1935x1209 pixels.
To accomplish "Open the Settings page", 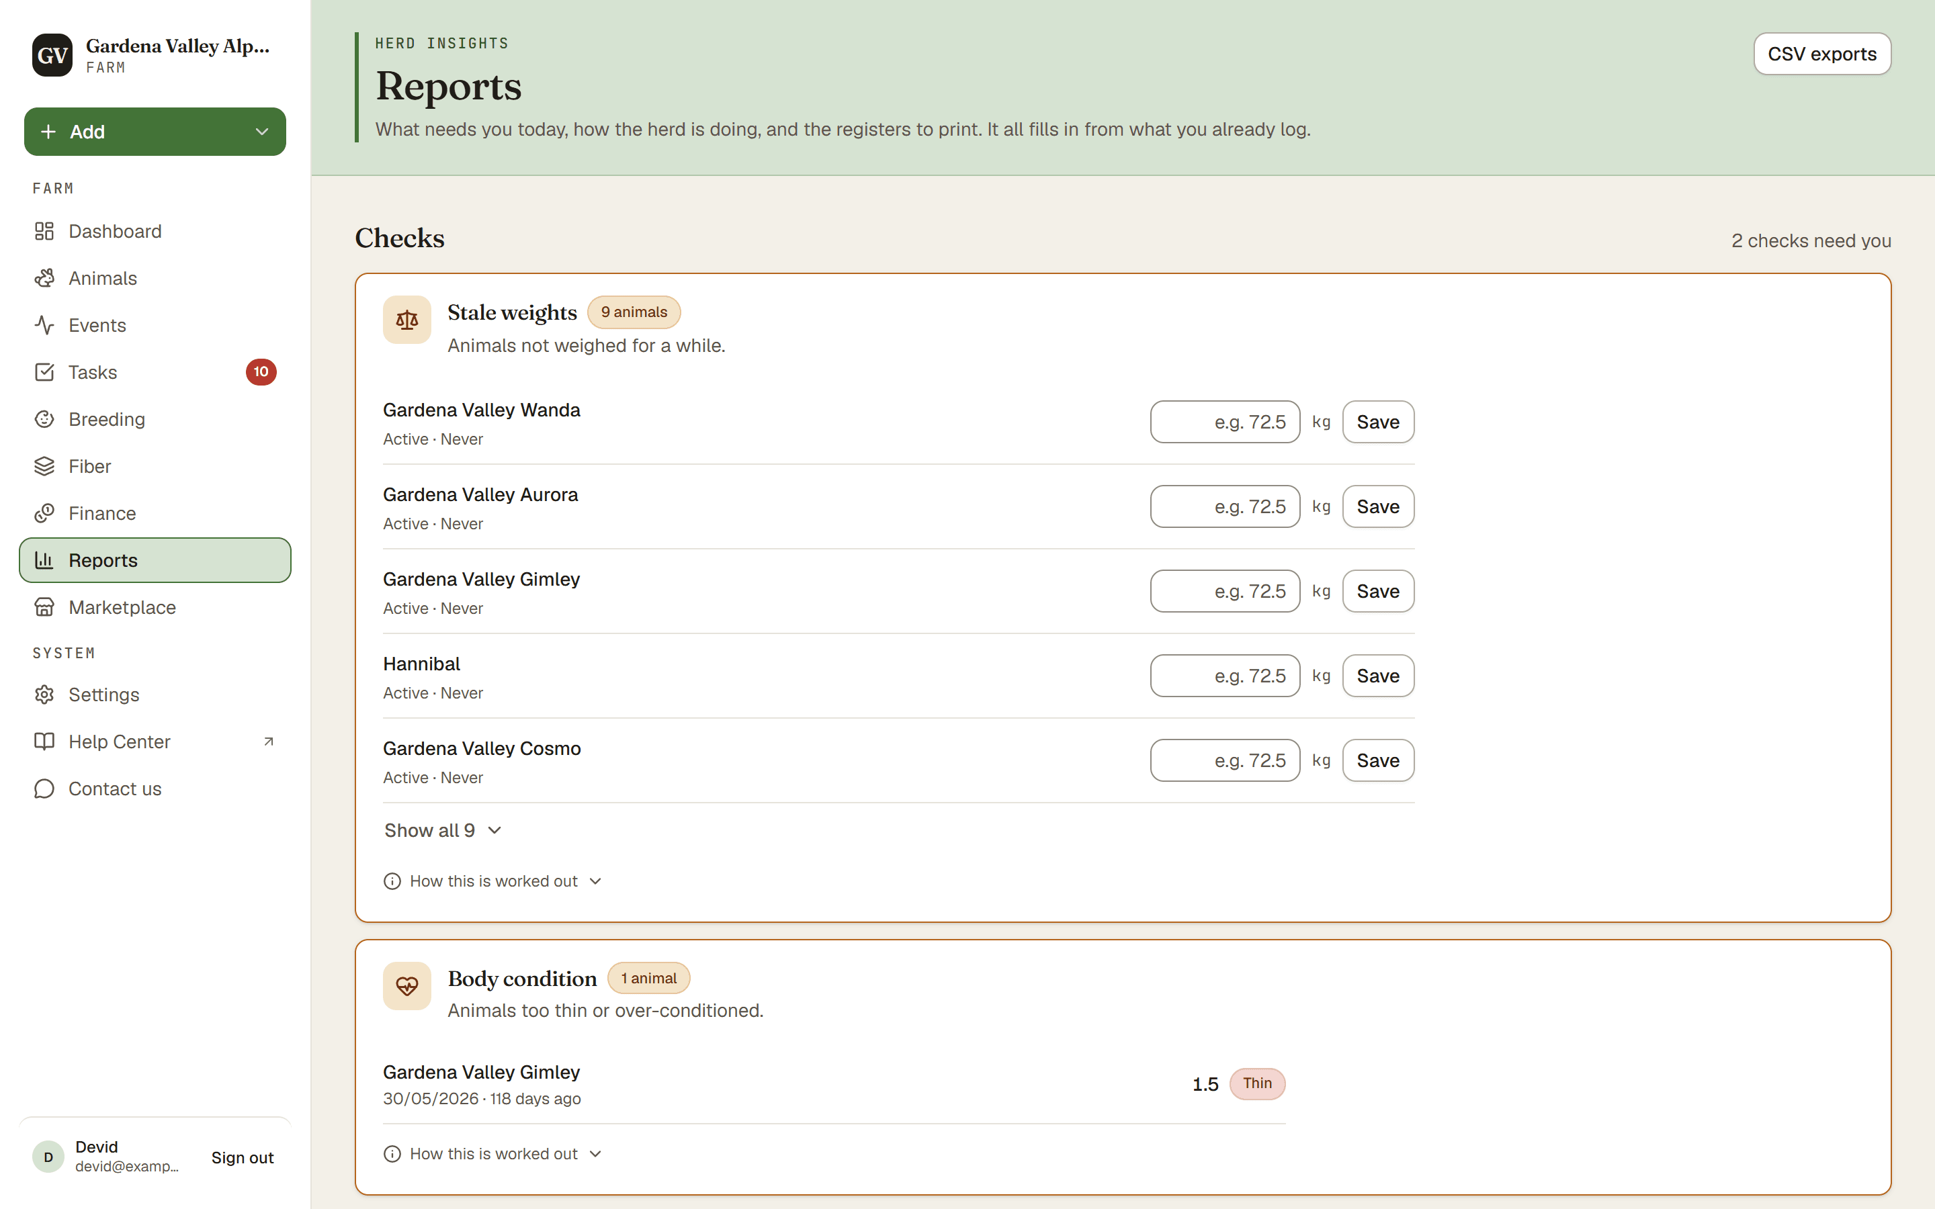I will tap(155, 695).
